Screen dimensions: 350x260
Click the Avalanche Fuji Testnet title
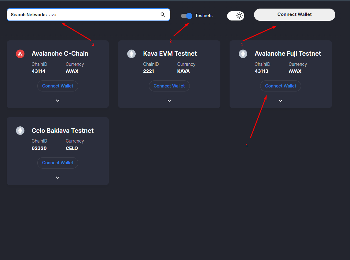pos(288,54)
